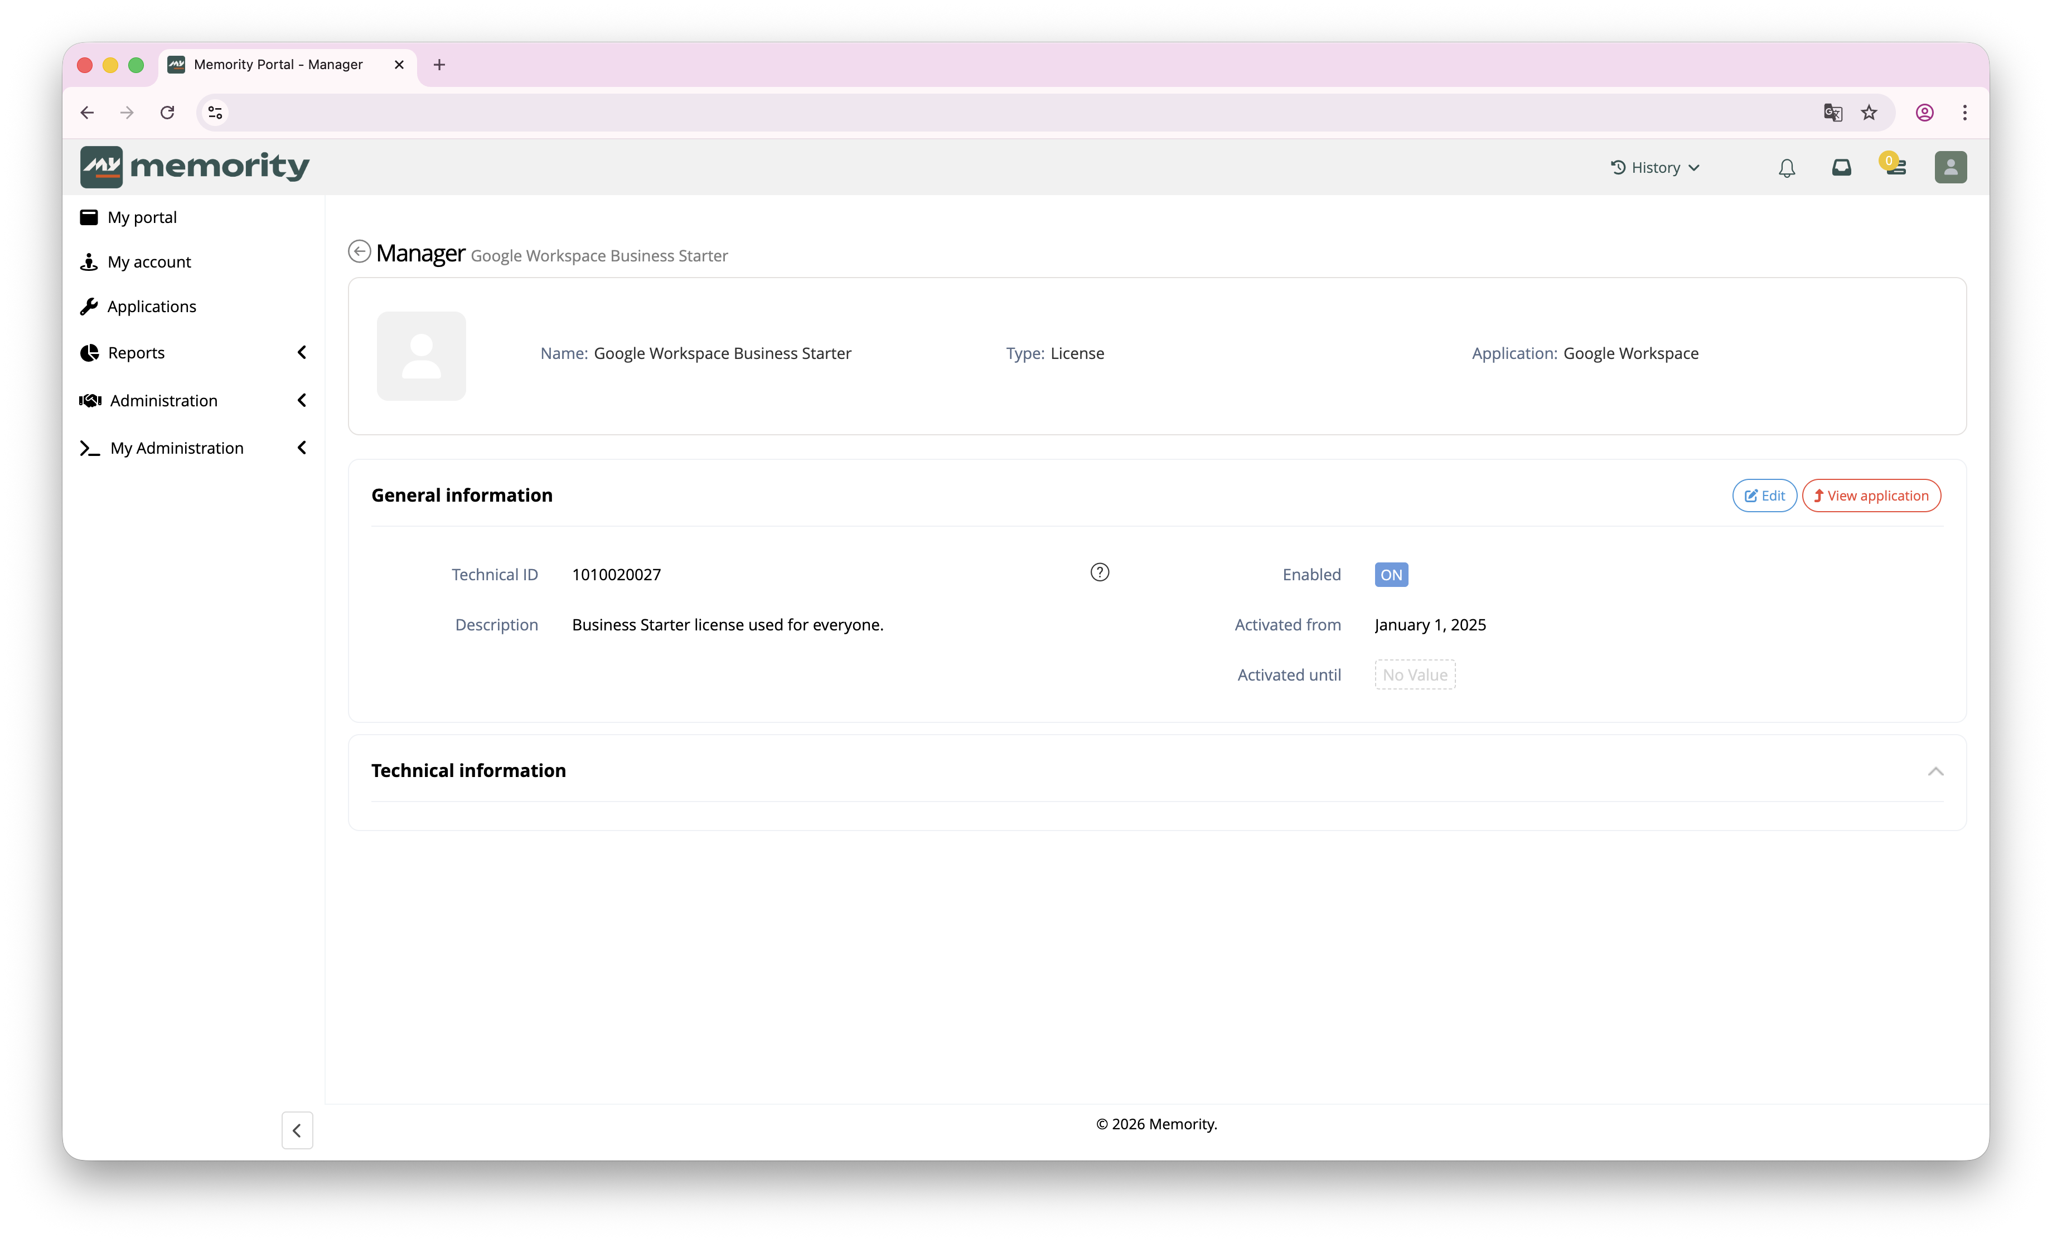Click the Memority logo
This screenshot has width=2052, height=1243.
tap(195, 167)
